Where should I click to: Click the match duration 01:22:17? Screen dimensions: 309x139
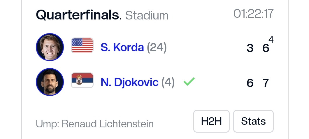253,14
